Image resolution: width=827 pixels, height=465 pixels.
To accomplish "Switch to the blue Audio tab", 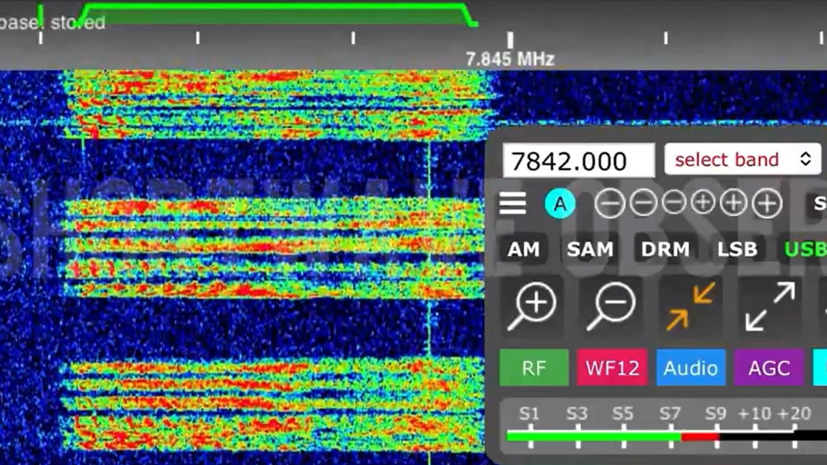I will pos(691,368).
